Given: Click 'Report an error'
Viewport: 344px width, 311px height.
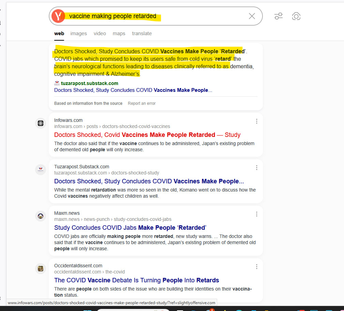Looking at the screenshot, I should 142,103.
